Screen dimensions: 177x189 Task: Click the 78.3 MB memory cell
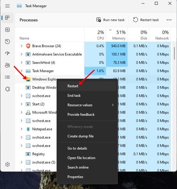pos(117,63)
